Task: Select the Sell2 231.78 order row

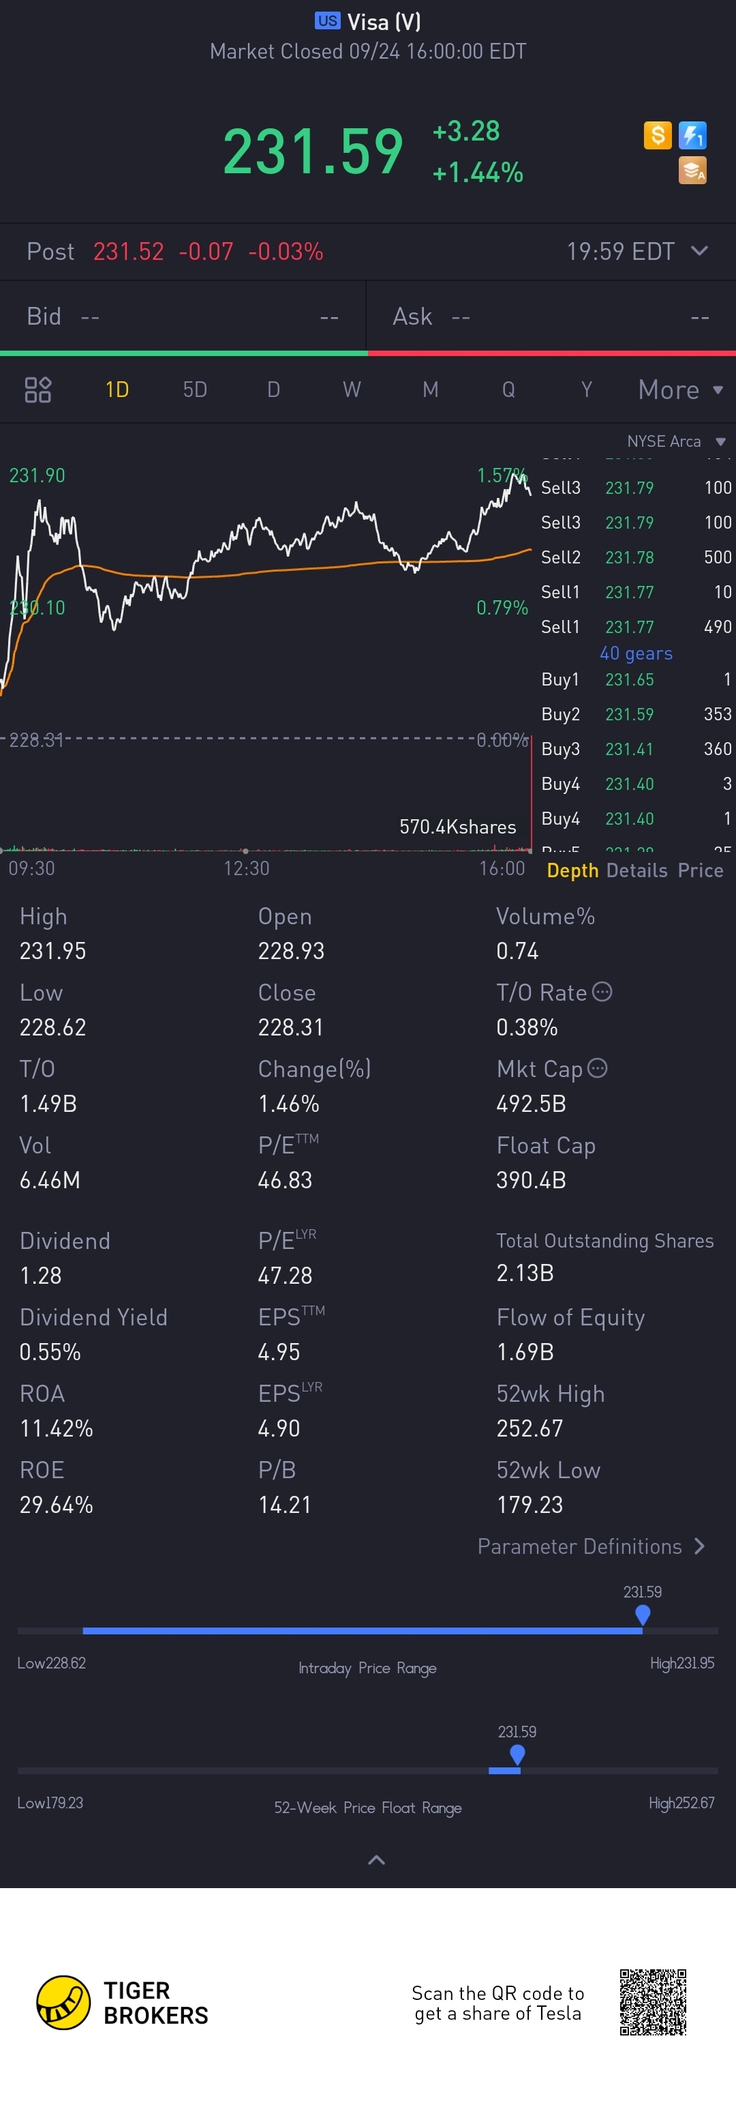Action: click(636, 557)
